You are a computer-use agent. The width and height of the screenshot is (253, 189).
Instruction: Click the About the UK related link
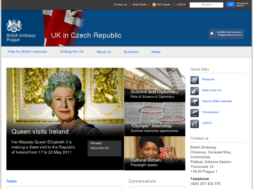[x=100, y=148]
